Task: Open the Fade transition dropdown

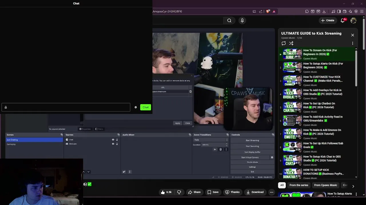Action: tap(211, 140)
